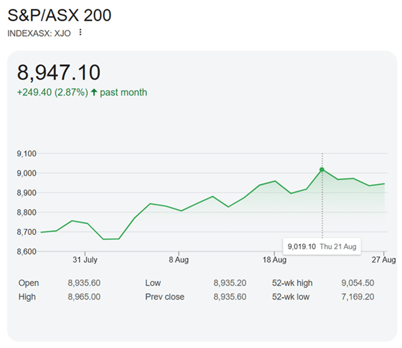Click the High label in the stats table
This screenshot has height=348, width=402.
pos(27,297)
